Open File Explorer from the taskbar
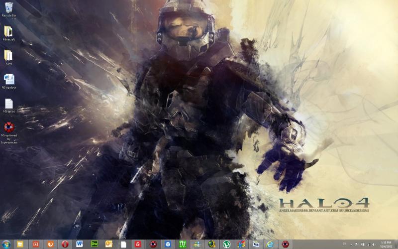 click(x=20, y=245)
